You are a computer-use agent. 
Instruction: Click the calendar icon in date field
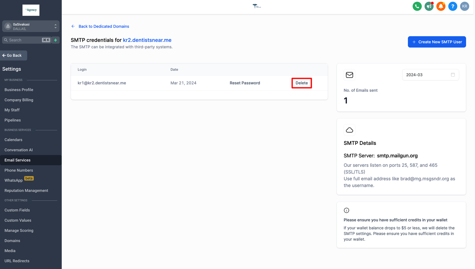coord(453,75)
